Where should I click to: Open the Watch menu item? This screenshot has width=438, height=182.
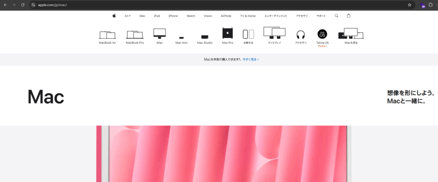[x=191, y=16]
